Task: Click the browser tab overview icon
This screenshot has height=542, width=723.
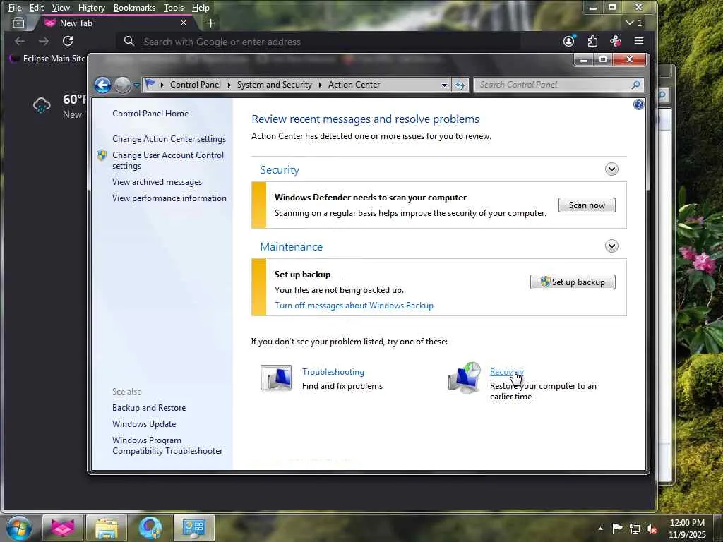Action: 18,23
